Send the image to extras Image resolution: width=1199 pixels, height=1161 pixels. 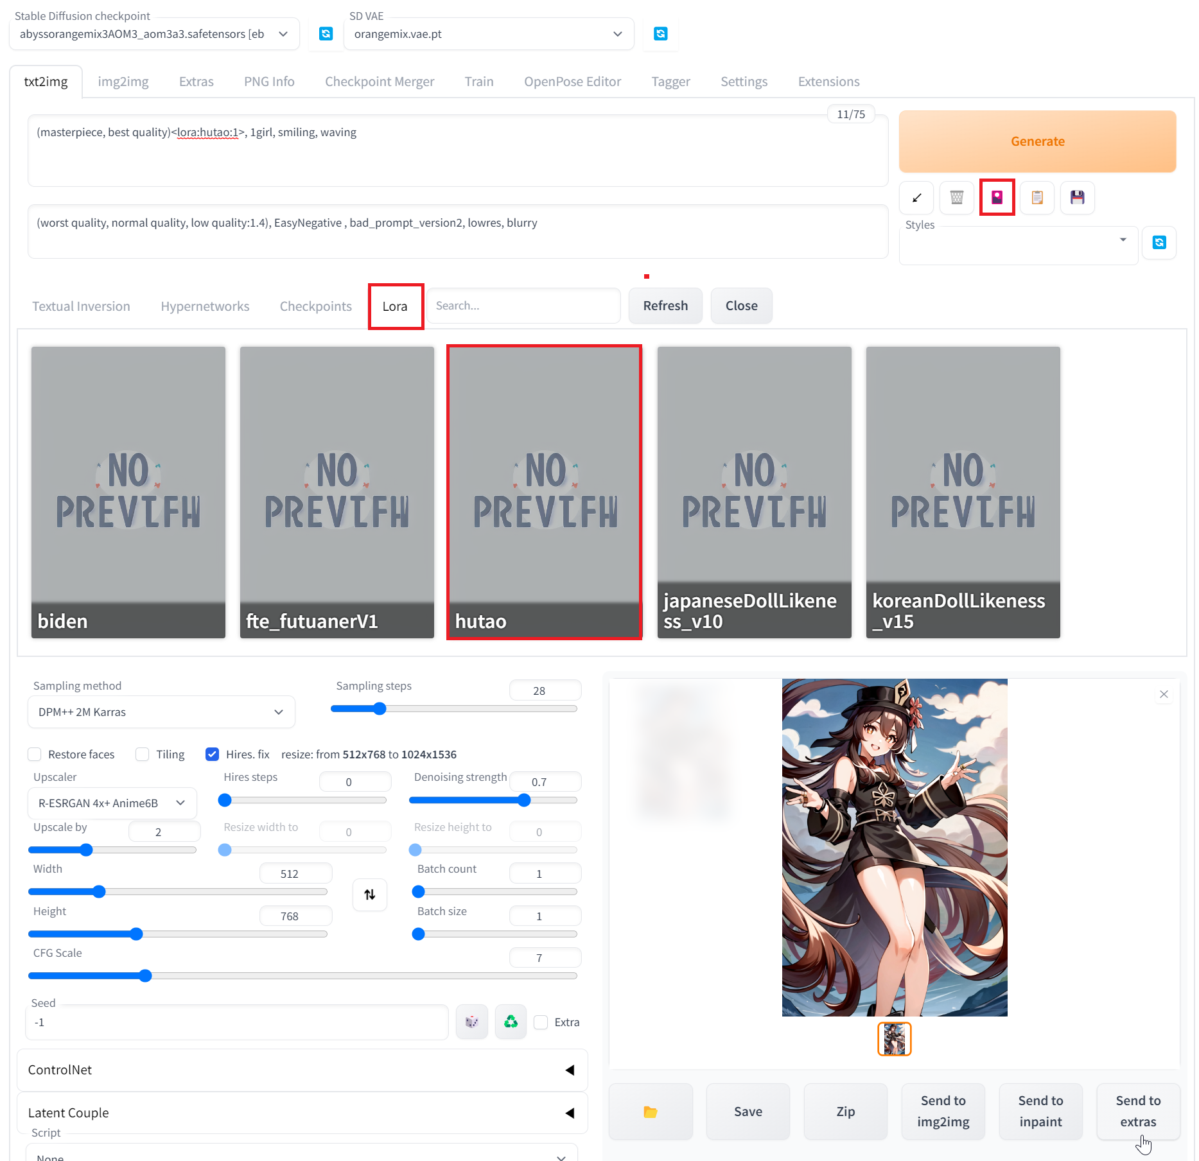(1139, 1112)
